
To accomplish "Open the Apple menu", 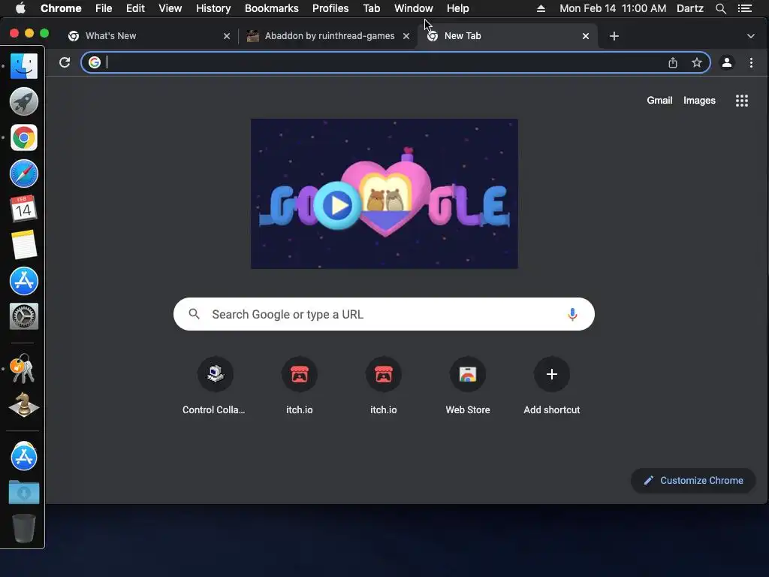I will (20, 8).
